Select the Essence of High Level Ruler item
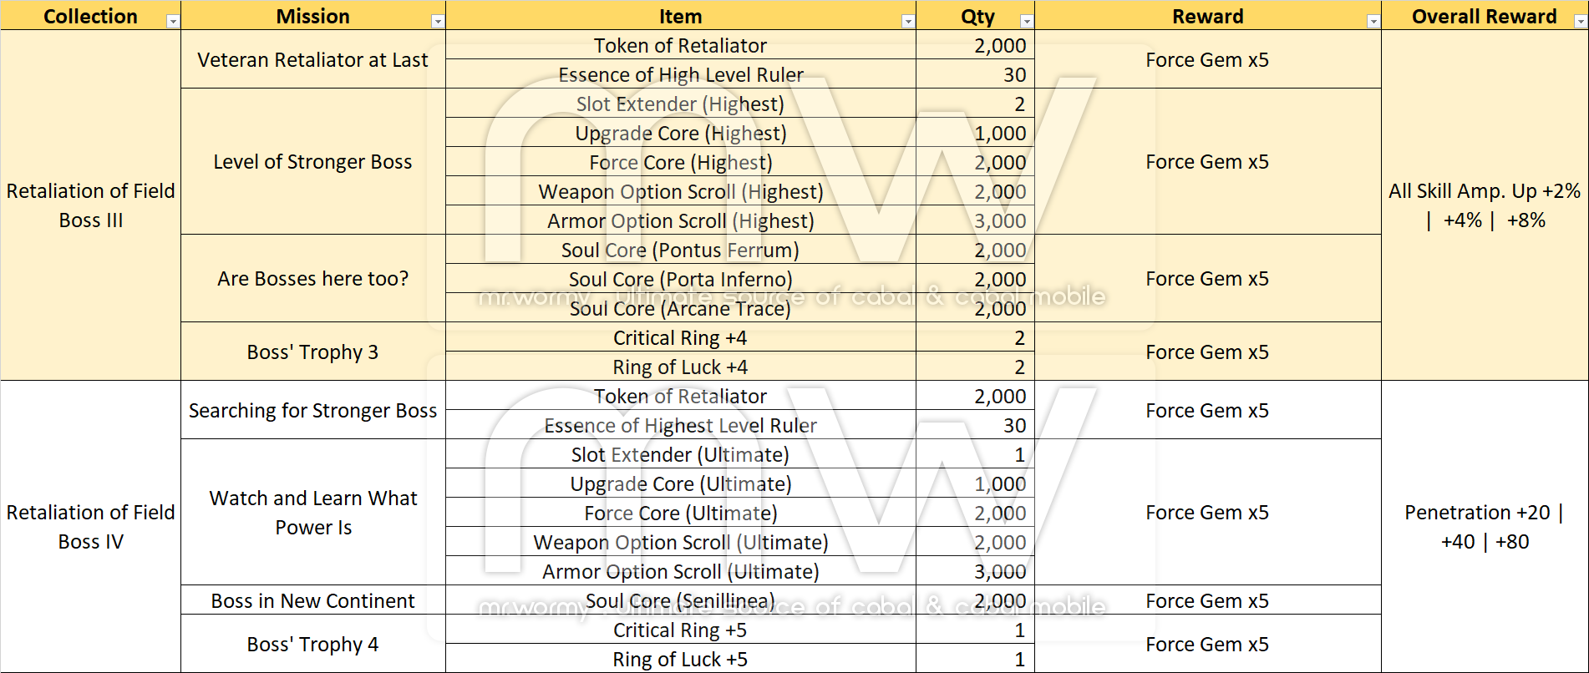Viewport: 1589px width, 673px height. click(680, 75)
